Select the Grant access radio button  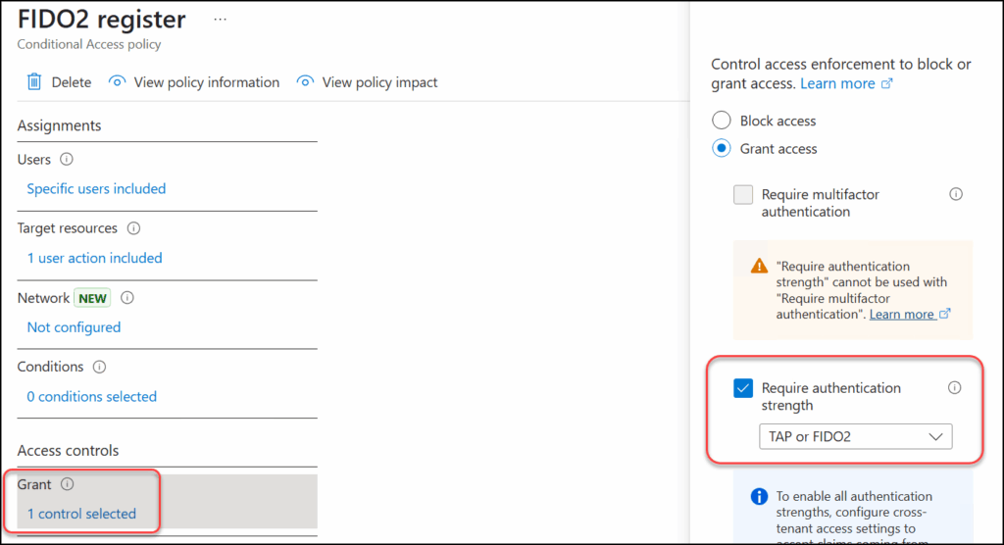[721, 148]
